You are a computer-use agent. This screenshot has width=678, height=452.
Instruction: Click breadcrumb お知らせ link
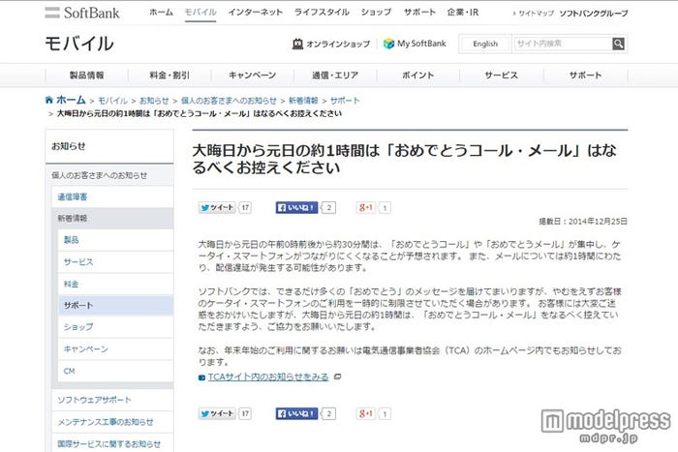point(154,101)
